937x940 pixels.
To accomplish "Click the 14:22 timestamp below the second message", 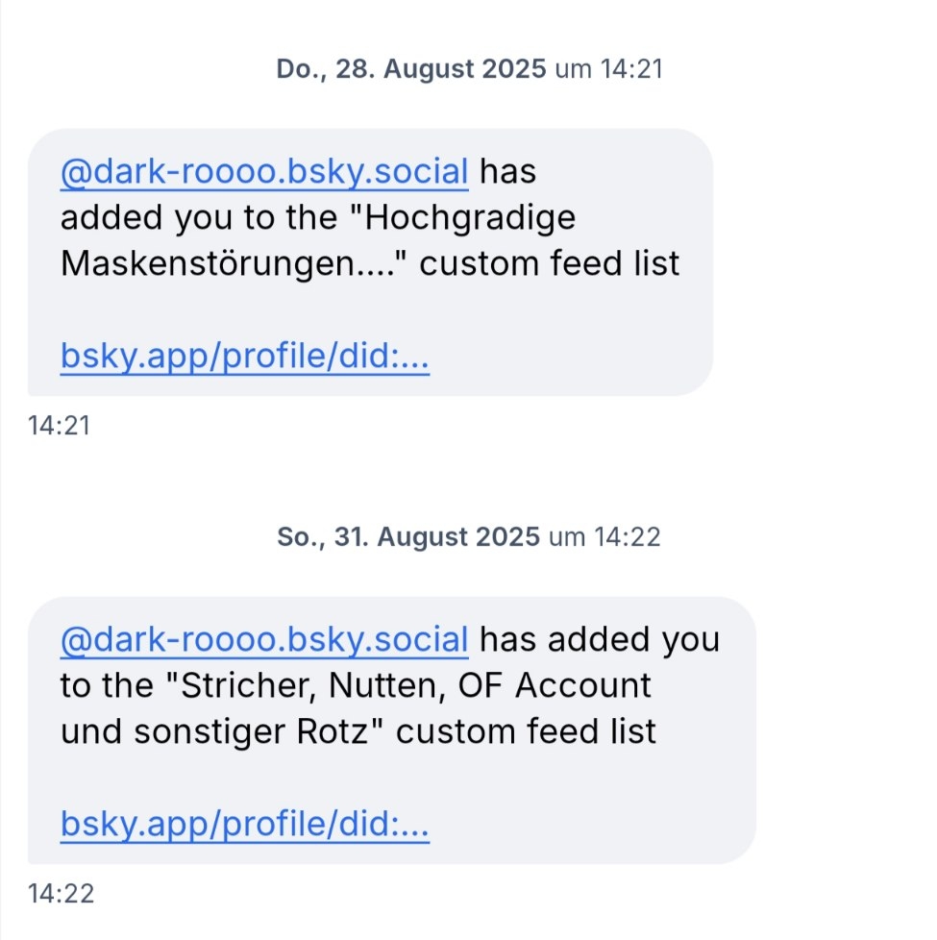I will pos(62,894).
